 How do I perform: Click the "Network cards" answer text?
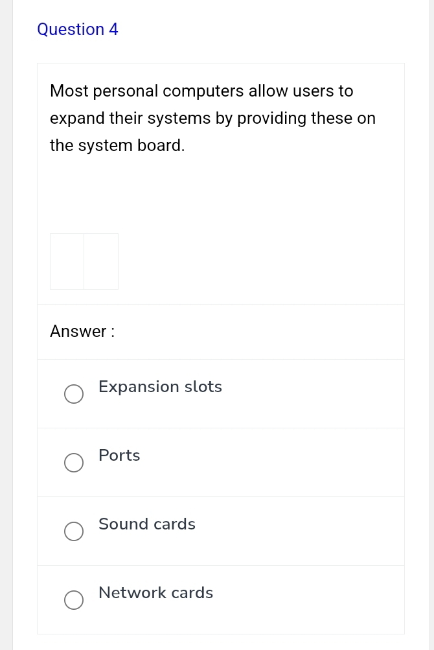pos(155,593)
